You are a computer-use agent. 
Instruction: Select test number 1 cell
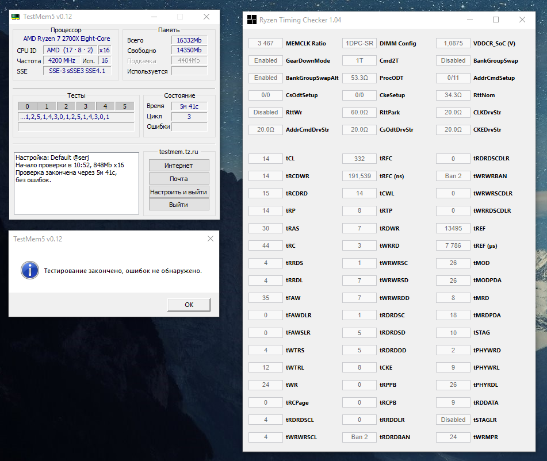coord(47,106)
